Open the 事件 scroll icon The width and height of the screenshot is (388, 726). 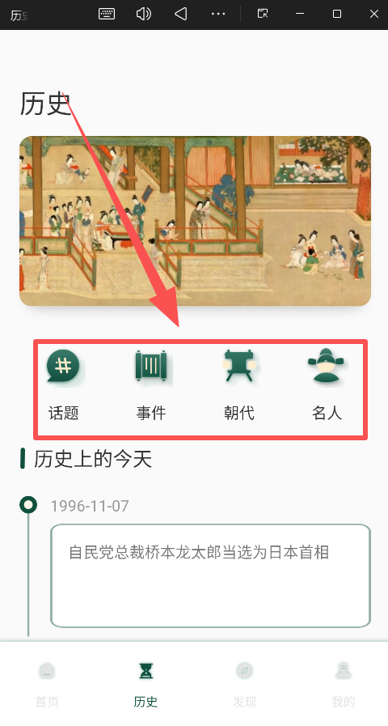click(x=151, y=367)
